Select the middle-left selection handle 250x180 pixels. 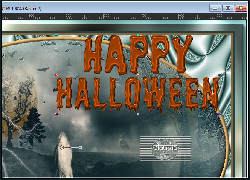(x=56, y=75)
